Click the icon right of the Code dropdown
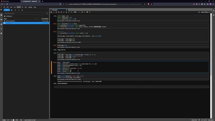This screenshot has width=215, height=121. [82, 12]
